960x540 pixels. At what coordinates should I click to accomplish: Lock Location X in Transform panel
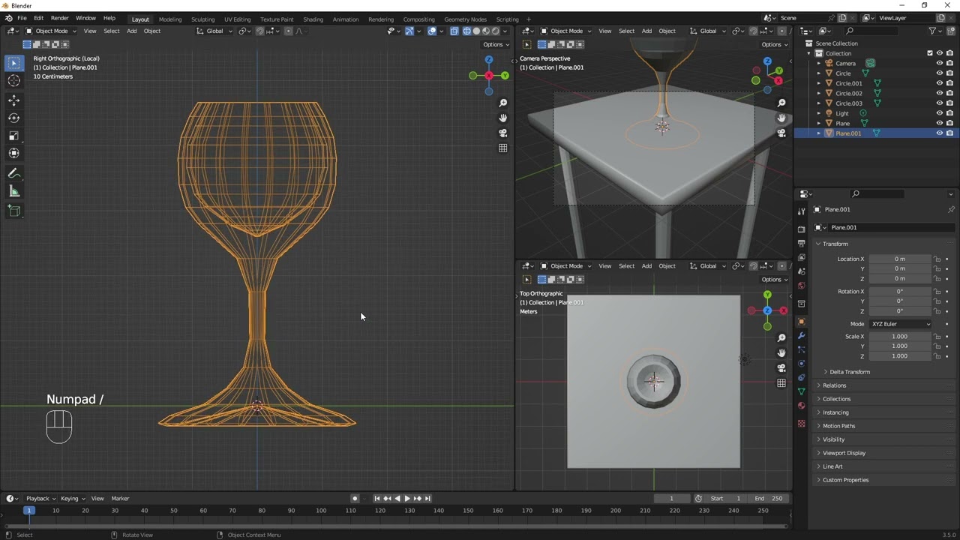coord(937,259)
